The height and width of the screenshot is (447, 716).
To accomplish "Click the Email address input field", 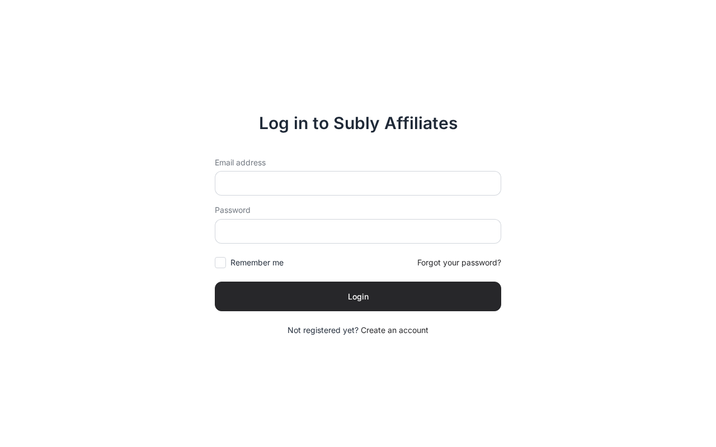I will [358, 183].
